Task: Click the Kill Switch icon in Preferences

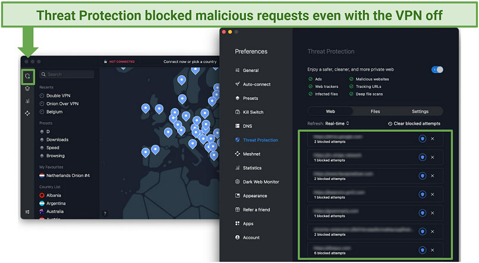Action: pos(237,112)
